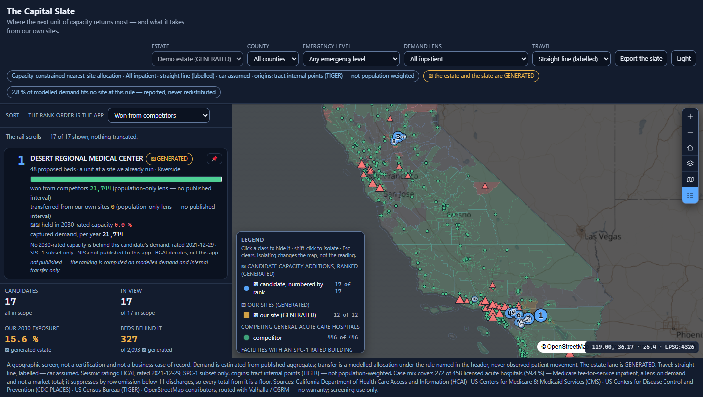This screenshot has width=703, height=397.
Task: Click the gold our-site legend swatch
Action: click(x=247, y=315)
